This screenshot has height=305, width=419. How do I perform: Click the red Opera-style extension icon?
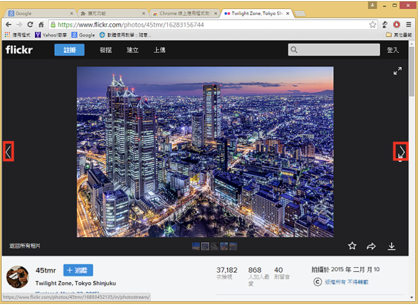pyautogui.click(x=397, y=25)
